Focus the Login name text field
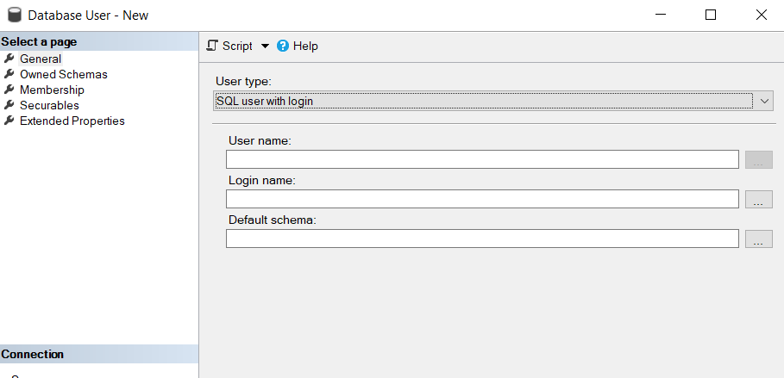 click(482, 199)
